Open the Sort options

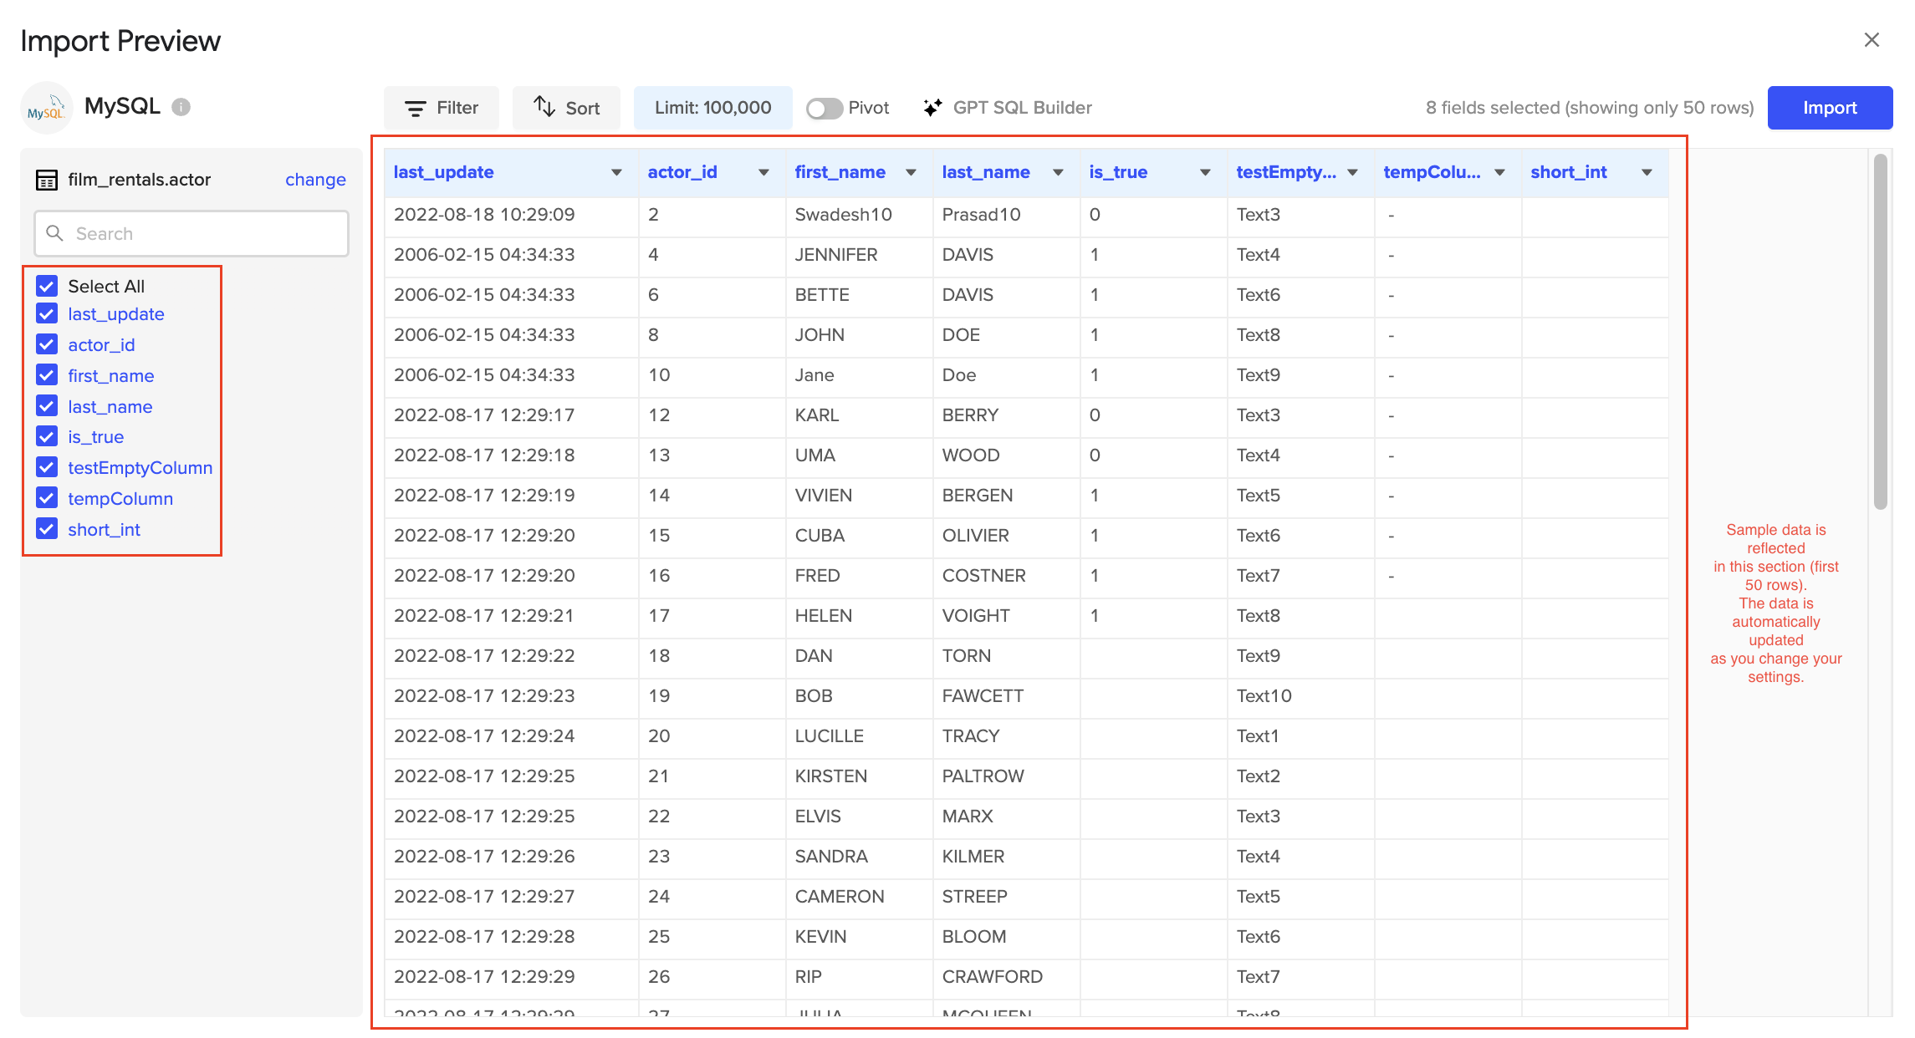(x=566, y=108)
